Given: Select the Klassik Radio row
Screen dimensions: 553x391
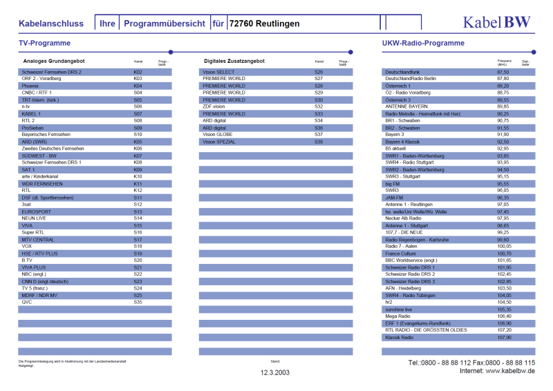Looking at the screenshot, I should [458, 338].
